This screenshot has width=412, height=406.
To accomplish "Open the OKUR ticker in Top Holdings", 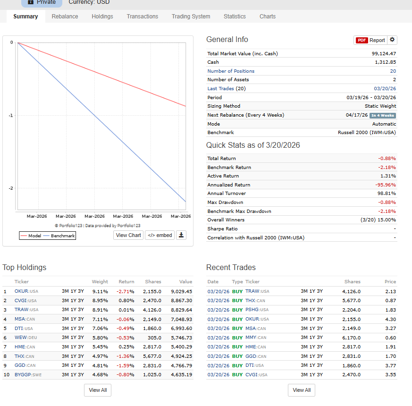I will (x=21, y=291).
